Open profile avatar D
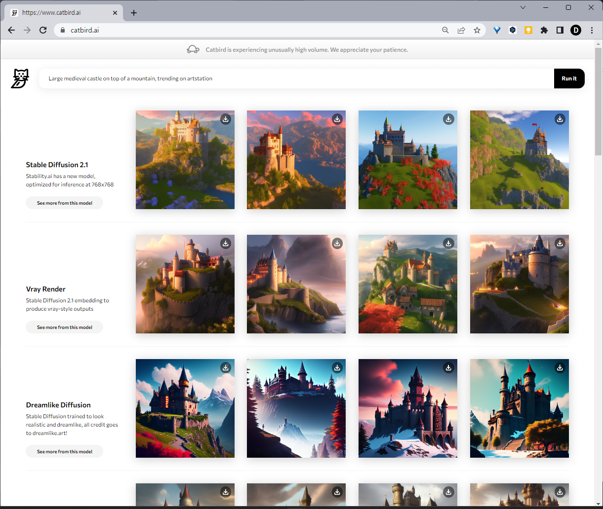Viewport: 603px width, 509px height. [576, 30]
